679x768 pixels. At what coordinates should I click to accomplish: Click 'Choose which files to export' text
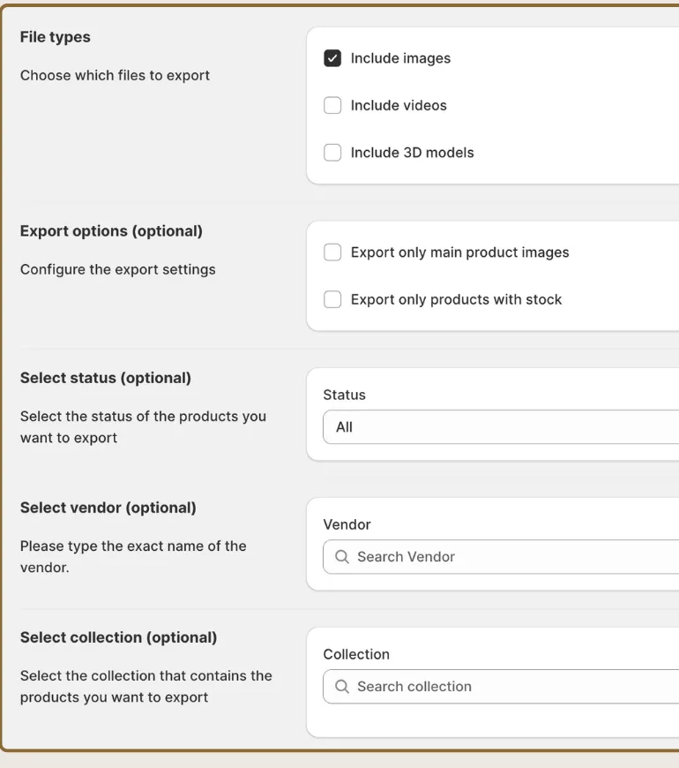(115, 75)
